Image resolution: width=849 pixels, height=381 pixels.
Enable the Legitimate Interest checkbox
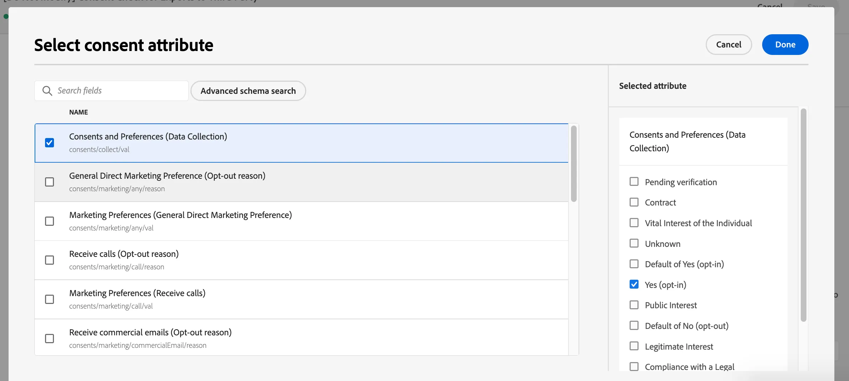pyautogui.click(x=634, y=346)
